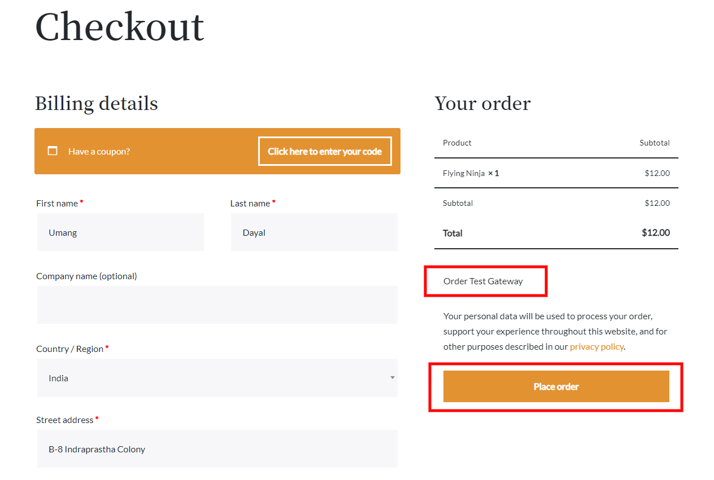Click the First name label
The height and width of the screenshot is (480, 714).
pos(57,204)
